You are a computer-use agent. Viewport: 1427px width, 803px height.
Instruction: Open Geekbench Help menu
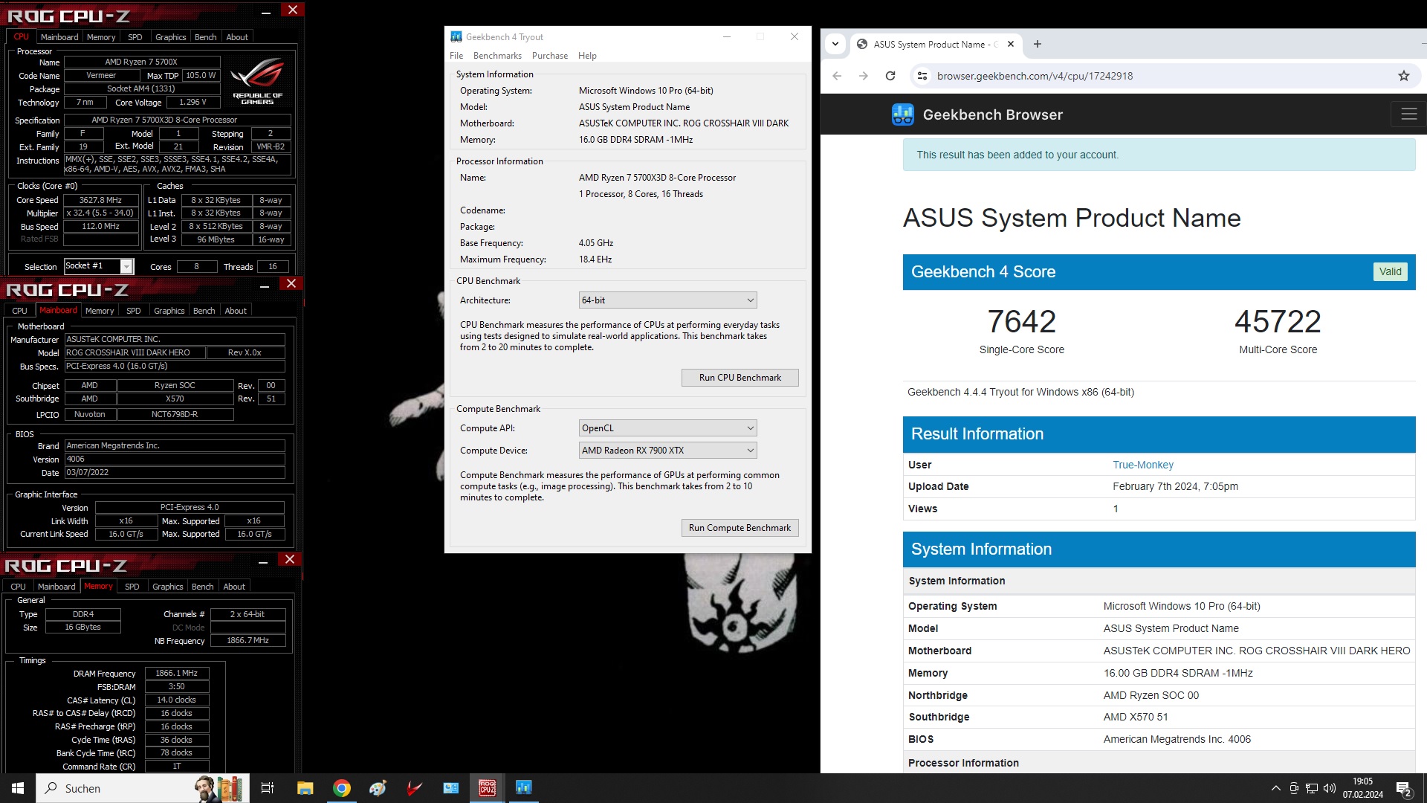click(587, 56)
